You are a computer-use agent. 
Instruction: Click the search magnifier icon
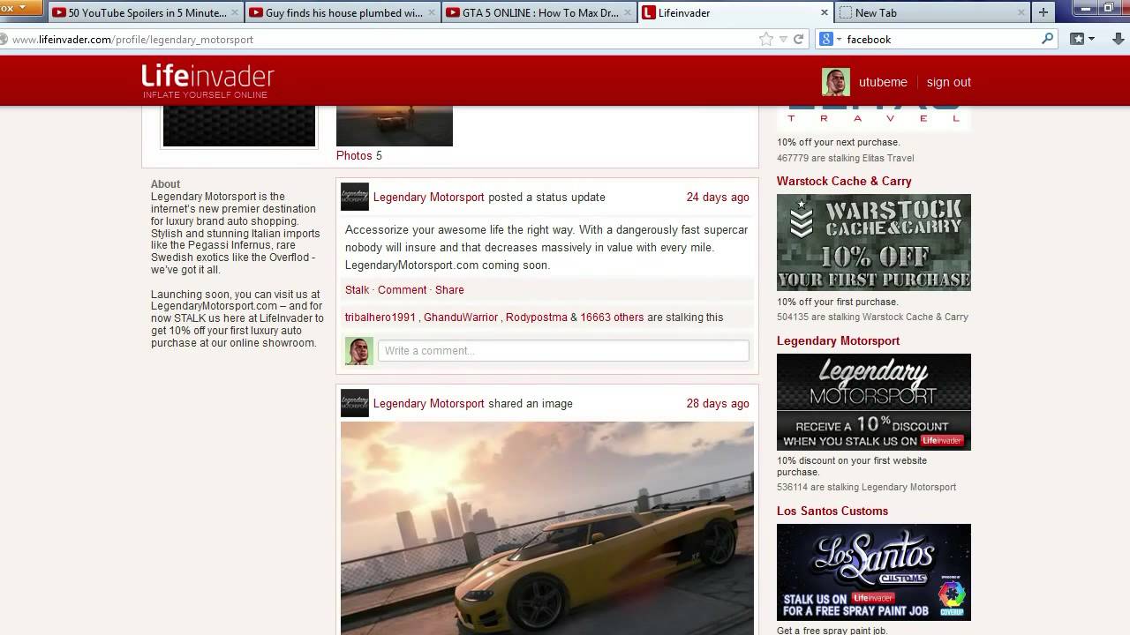[1047, 39]
